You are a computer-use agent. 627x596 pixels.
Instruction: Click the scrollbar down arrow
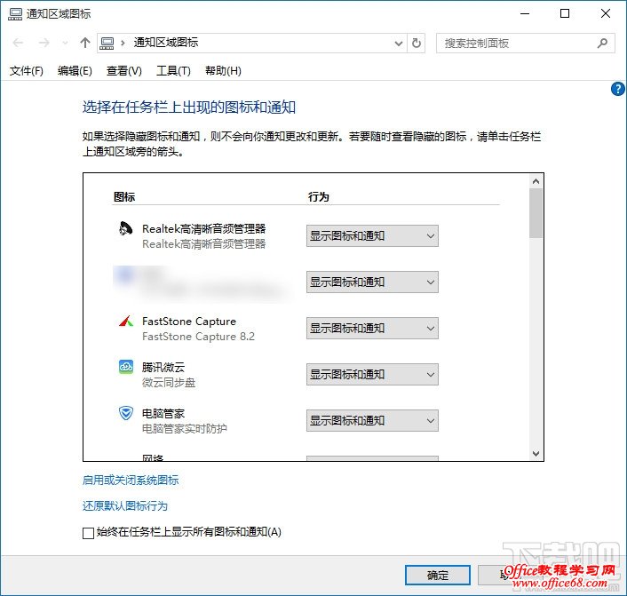pos(536,454)
